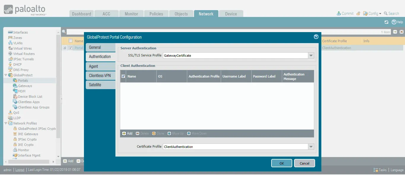405x175 pixels.
Task: Uncheck the Portal row checkbox
Action: [x=70, y=48]
